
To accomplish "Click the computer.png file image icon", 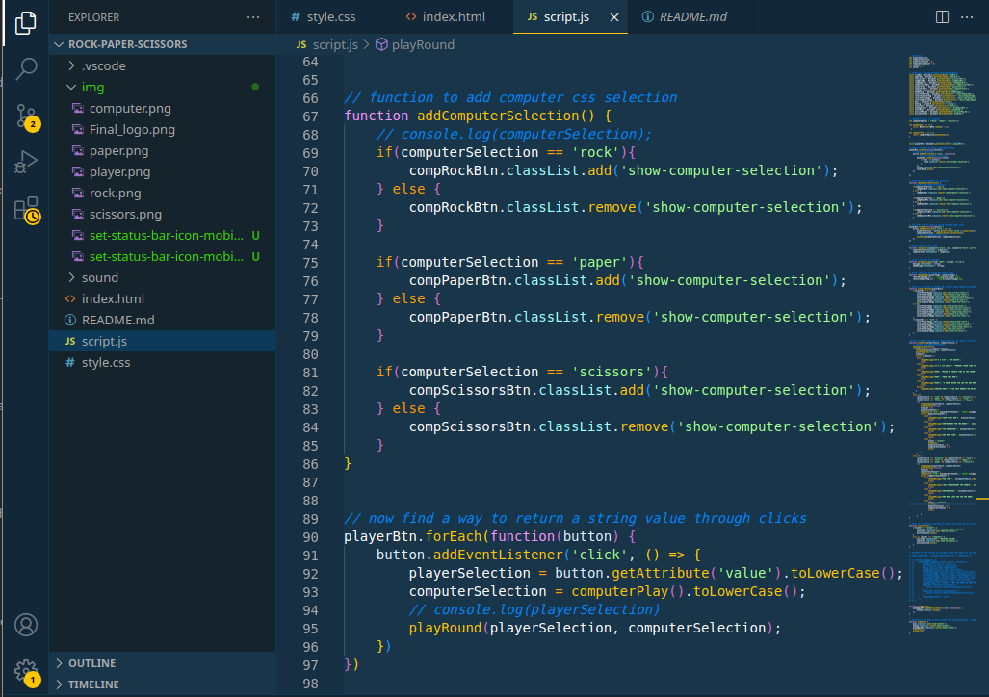I will click(x=78, y=109).
